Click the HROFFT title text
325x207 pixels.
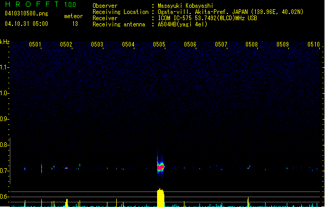[31, 5]
